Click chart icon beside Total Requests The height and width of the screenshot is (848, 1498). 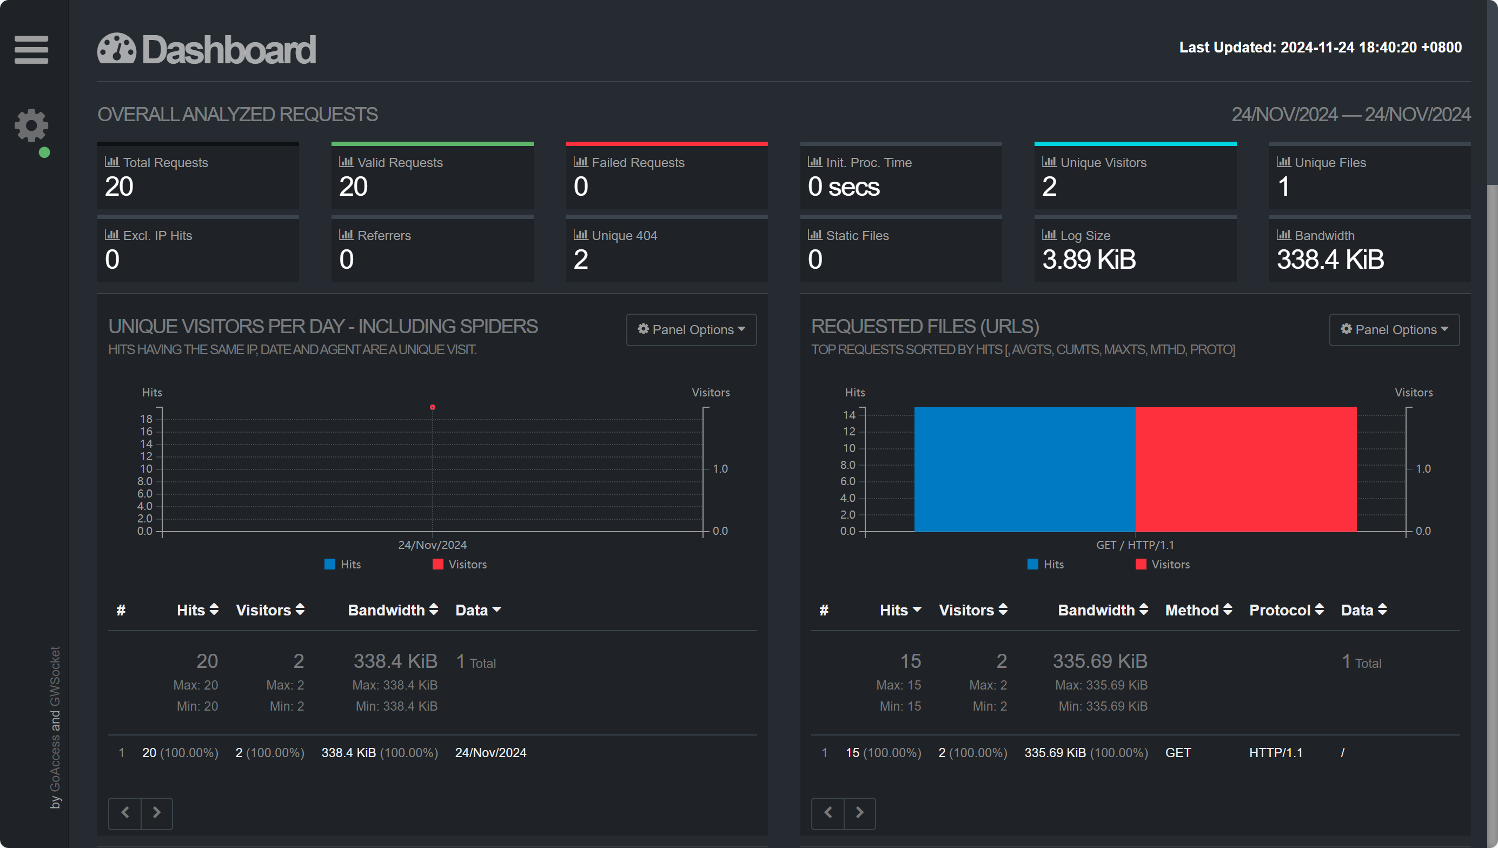pos(112,162)
